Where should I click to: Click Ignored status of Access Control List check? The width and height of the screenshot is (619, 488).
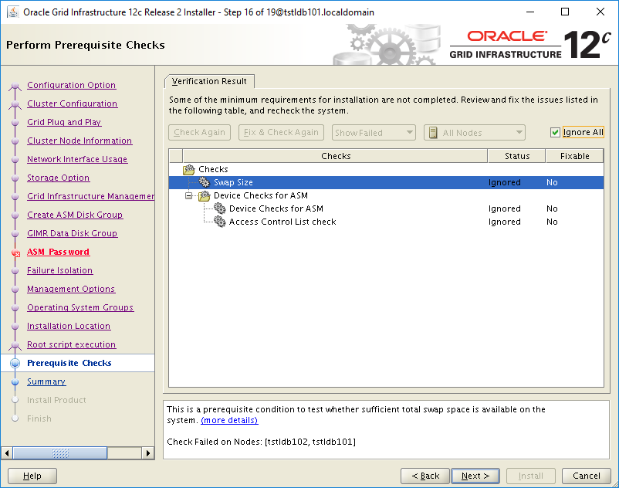[x=504, y=222]
